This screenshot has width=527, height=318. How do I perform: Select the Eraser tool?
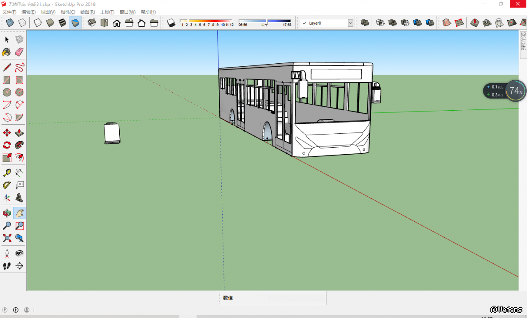click(x=19, y=52)
